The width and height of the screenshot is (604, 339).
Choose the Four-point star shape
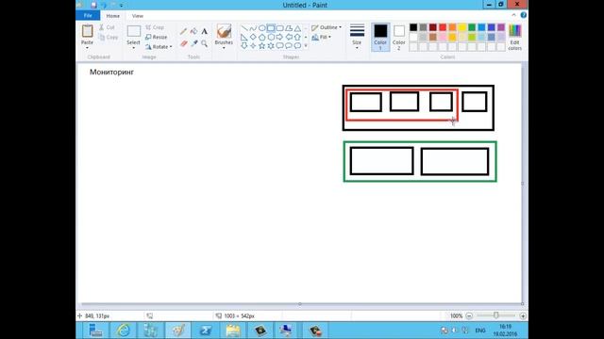253,46
